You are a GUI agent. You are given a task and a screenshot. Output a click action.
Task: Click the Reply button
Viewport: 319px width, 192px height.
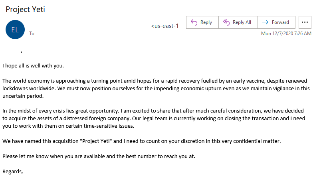click(202, 22)
